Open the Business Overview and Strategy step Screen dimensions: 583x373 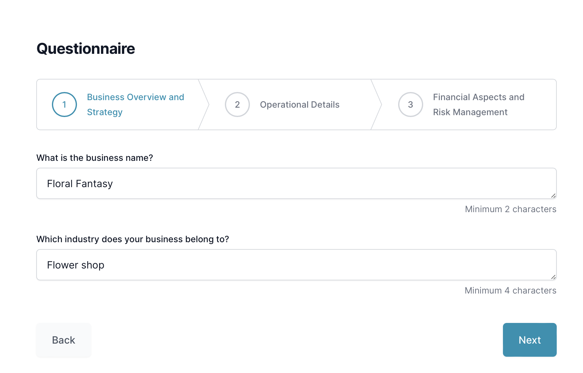135,105
